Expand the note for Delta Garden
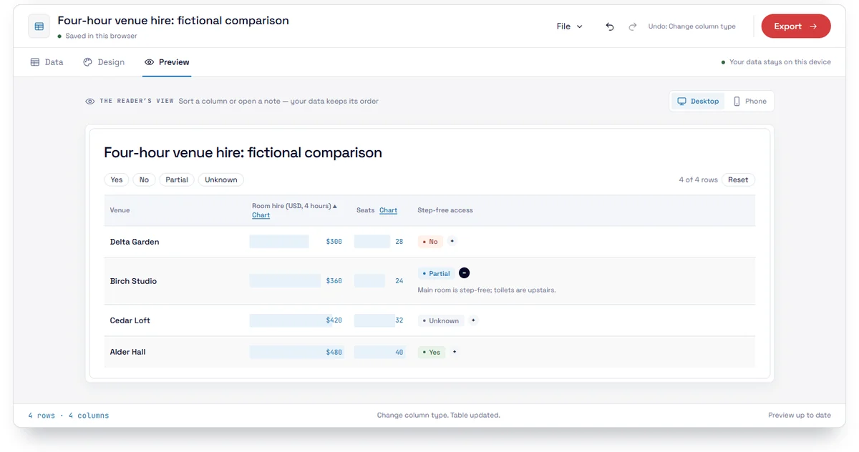 (452, 241)
